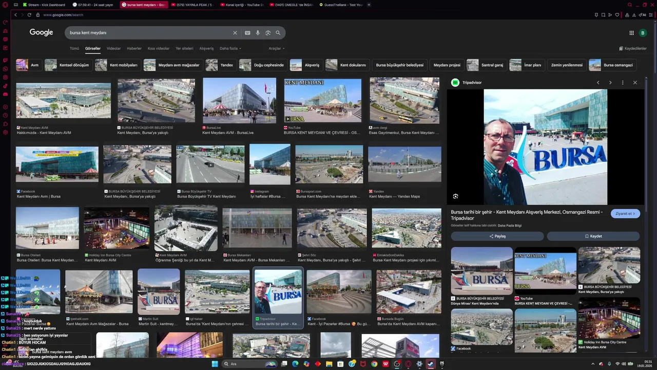Search inside image with Lens icon
Image resolution: width=657 pixels, height=370 pixels.
455,196
